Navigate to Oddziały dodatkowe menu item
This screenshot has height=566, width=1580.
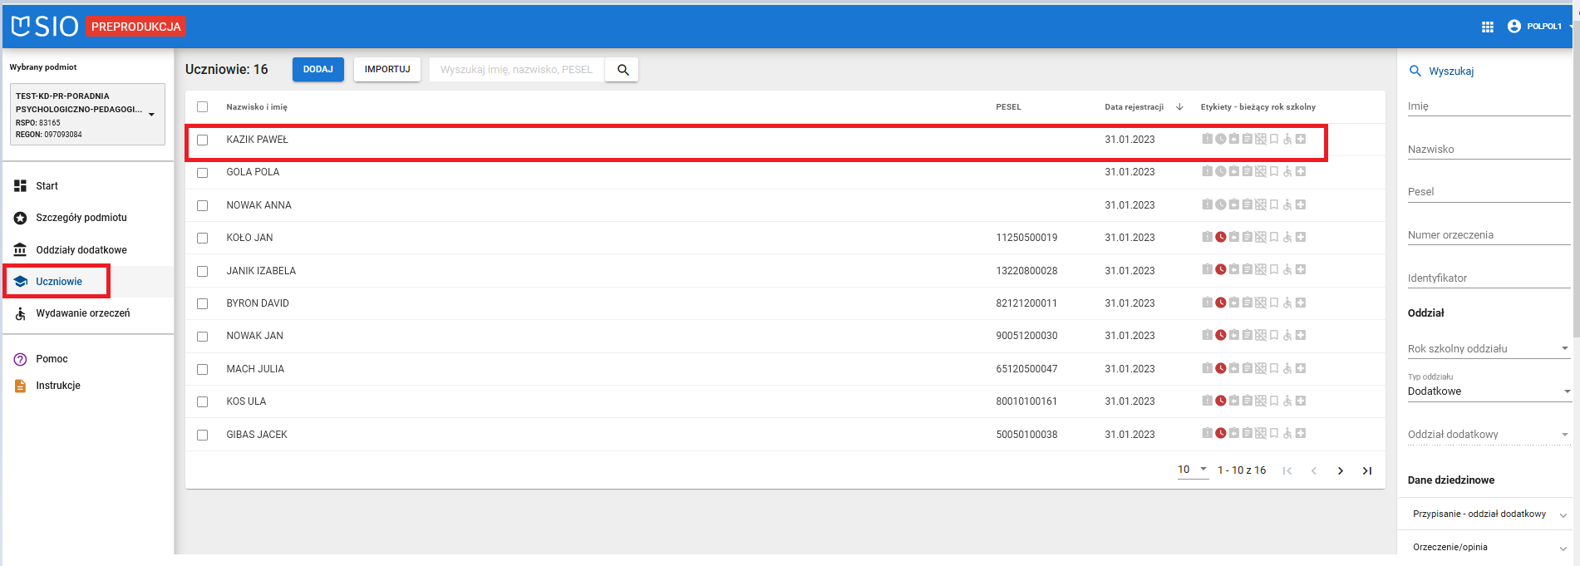(81, 250)
